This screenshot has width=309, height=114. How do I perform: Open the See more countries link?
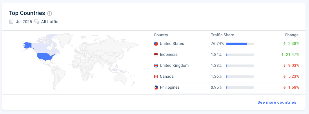[x=277, y=102]
